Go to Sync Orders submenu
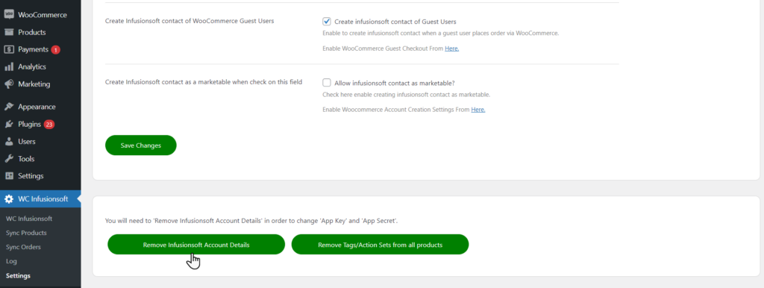764x288 pixels. point(23,247)
